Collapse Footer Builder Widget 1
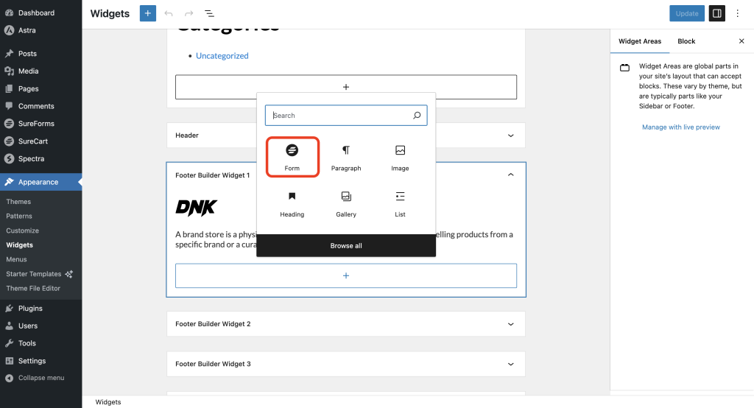The width and height of the screenshot is (754, 408). [x=511, y=175]
